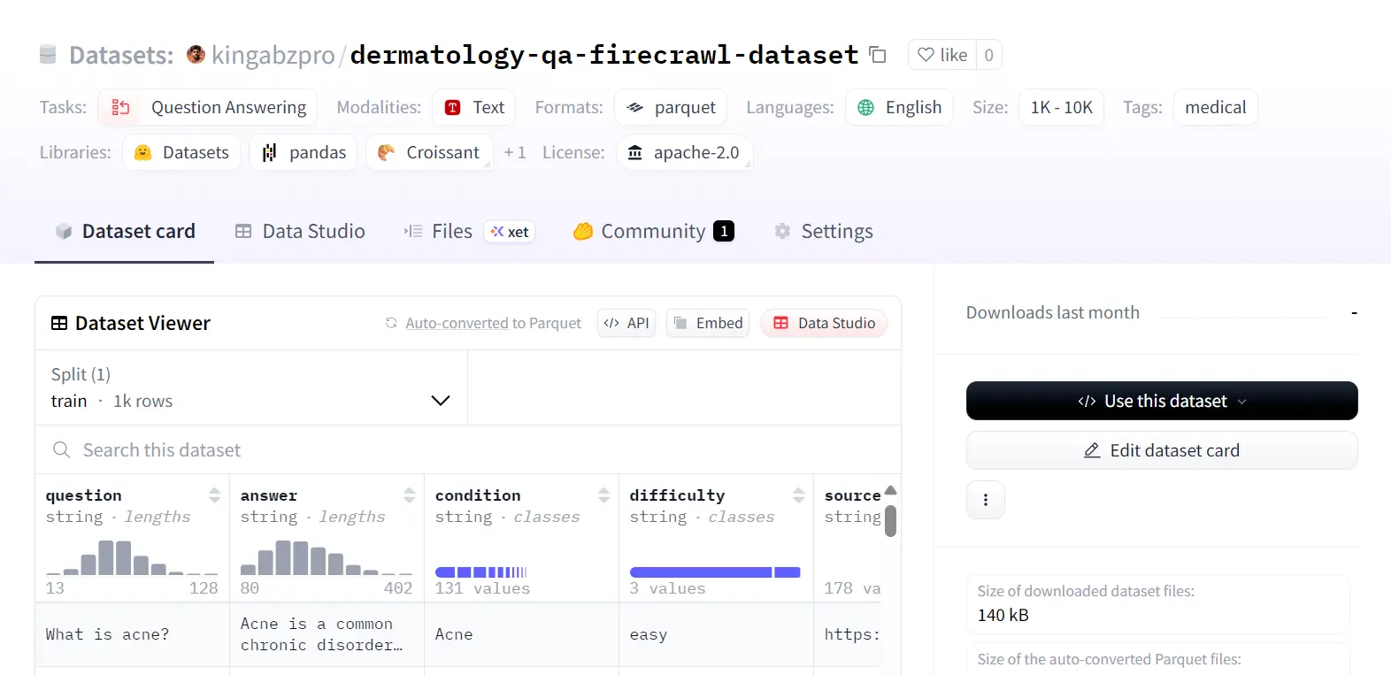The width and height of the screenshot is (1391, 675).
Task: Click the Question Answering tag
Action: tap(208, 107)
